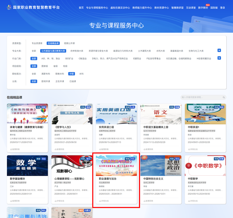233x218 pixels.
Task: Click the 学银在线 source icon on 中职数学 card
Action: click(189, 201)
